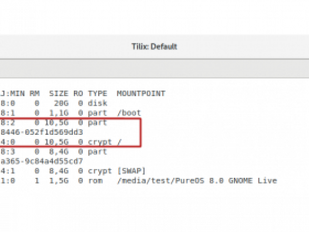
Task: Click the gray terminal title strip below the titlebar
Action: (x=154, y=69)
